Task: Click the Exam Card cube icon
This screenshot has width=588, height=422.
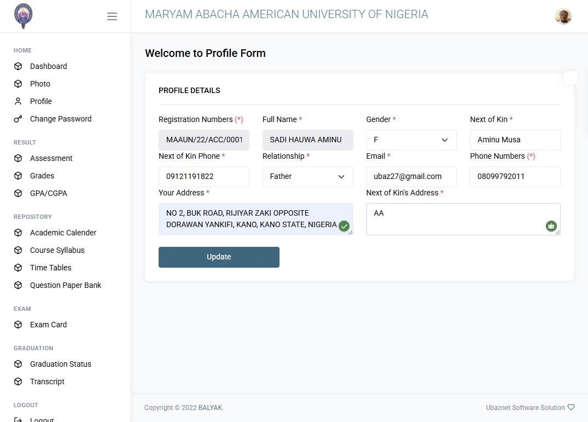Action: point(18,325)
